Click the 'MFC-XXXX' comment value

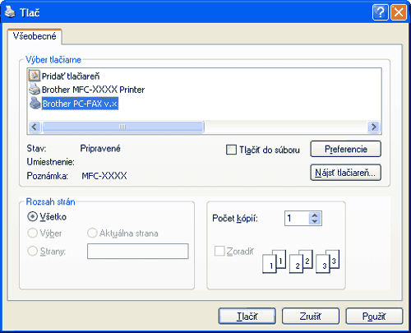click(x=104, y=176)
